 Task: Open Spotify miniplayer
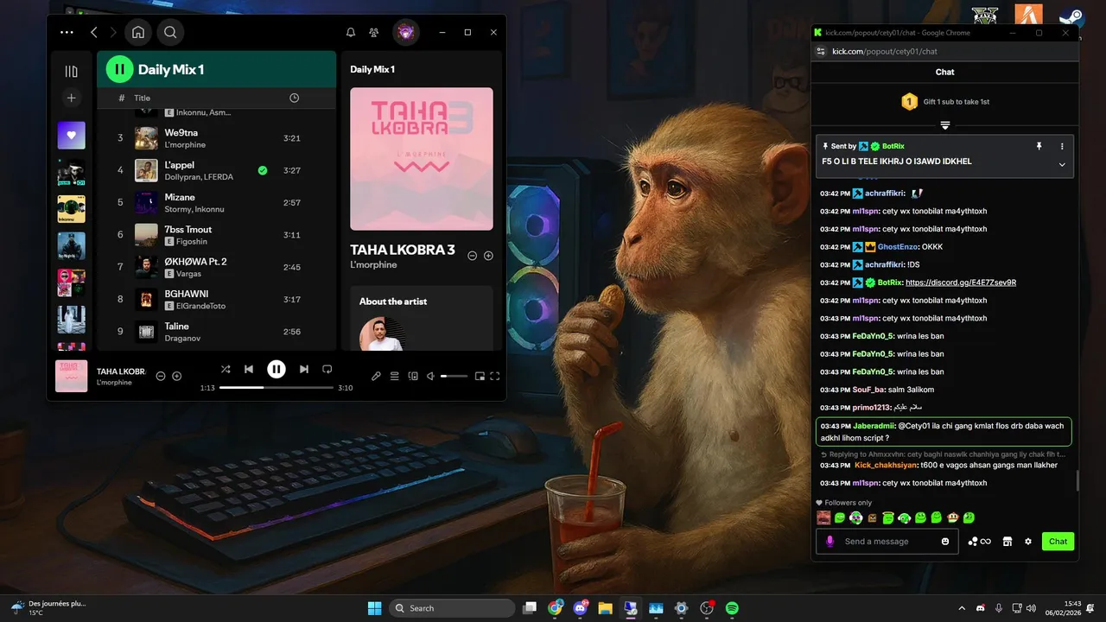479,376
